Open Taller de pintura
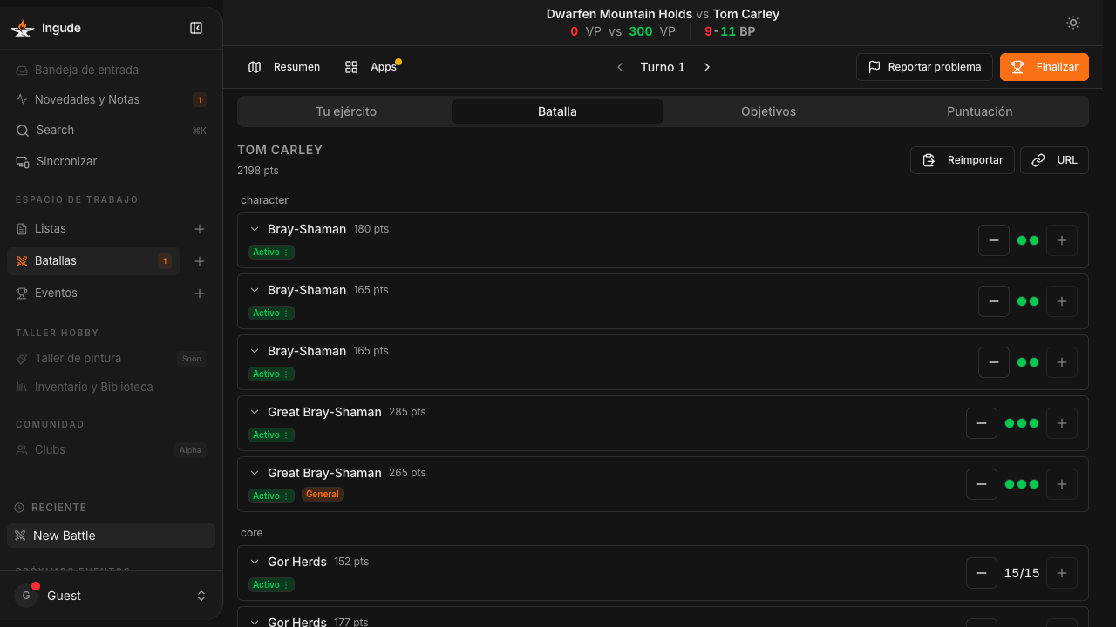The height and width of the screenshot is (627, 1116). [x=111, y=358]
